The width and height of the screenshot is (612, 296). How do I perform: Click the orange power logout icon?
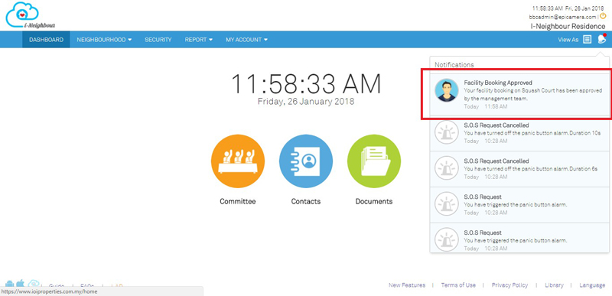pyautogui.click(x=603, y=16)
